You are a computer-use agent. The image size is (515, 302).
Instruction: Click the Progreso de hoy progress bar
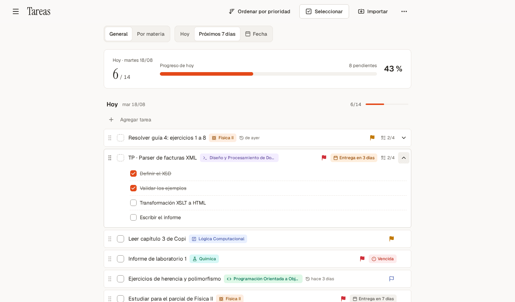[268, 74]
